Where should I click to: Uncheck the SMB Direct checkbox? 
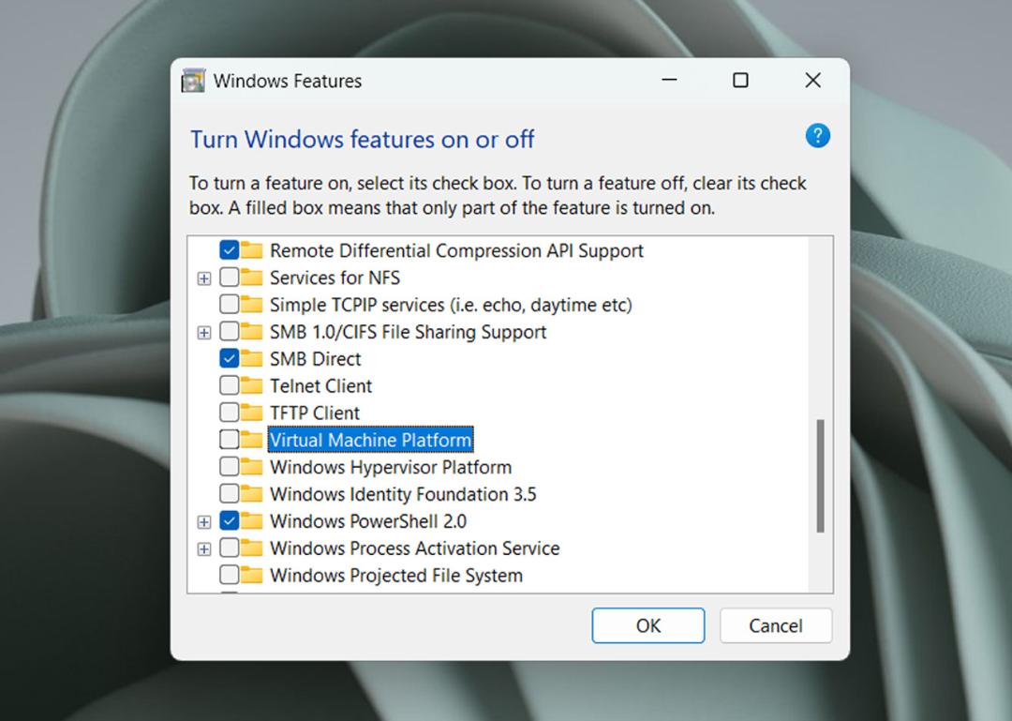pos(230,358)
